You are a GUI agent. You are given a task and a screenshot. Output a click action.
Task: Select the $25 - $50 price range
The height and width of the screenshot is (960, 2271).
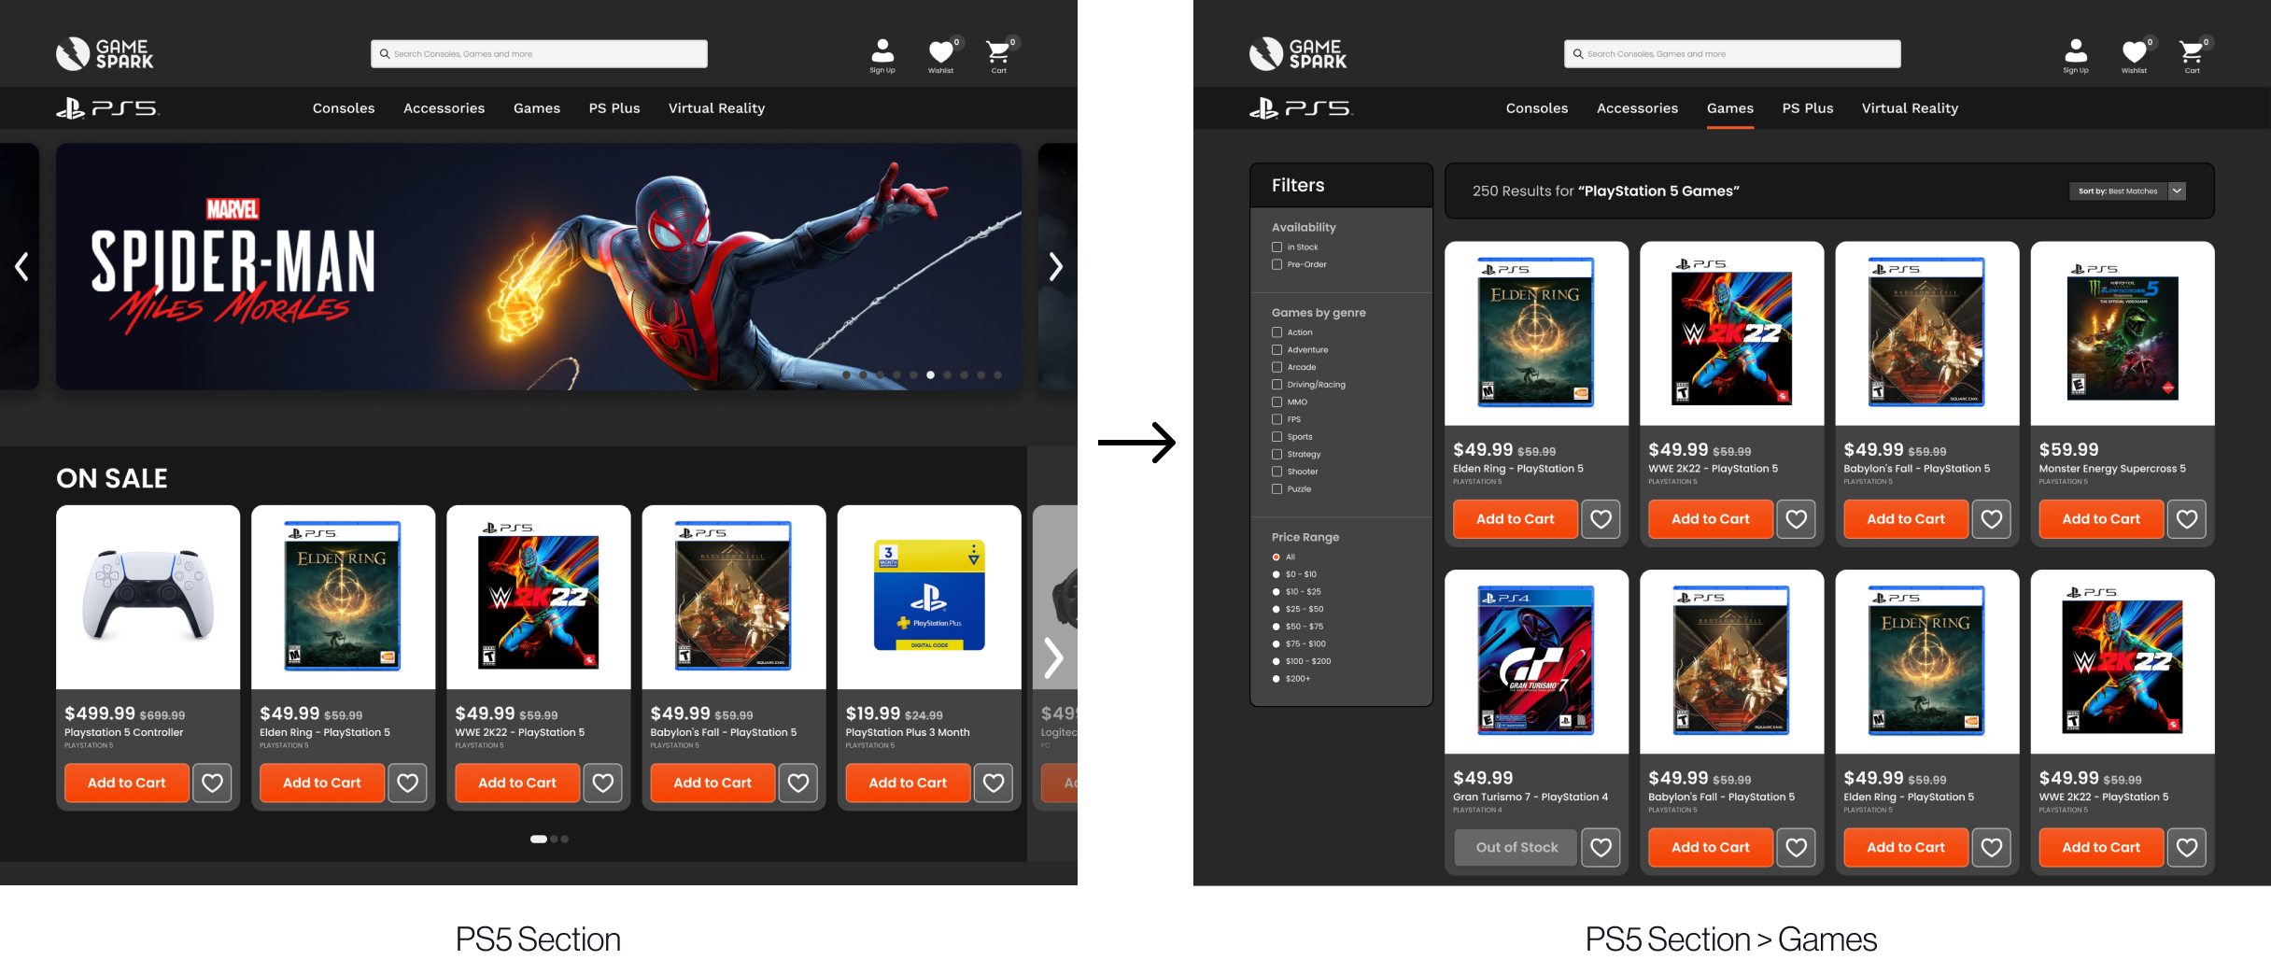click(1277, 609)
